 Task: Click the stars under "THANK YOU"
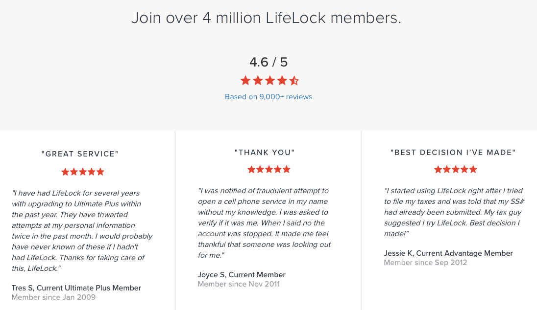click(x=268, y=169)
